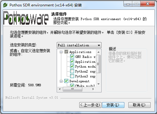Screen dimensions: 157x114
Task: Click the component list scroll down arrow
Action: click(x=98, y=84)
